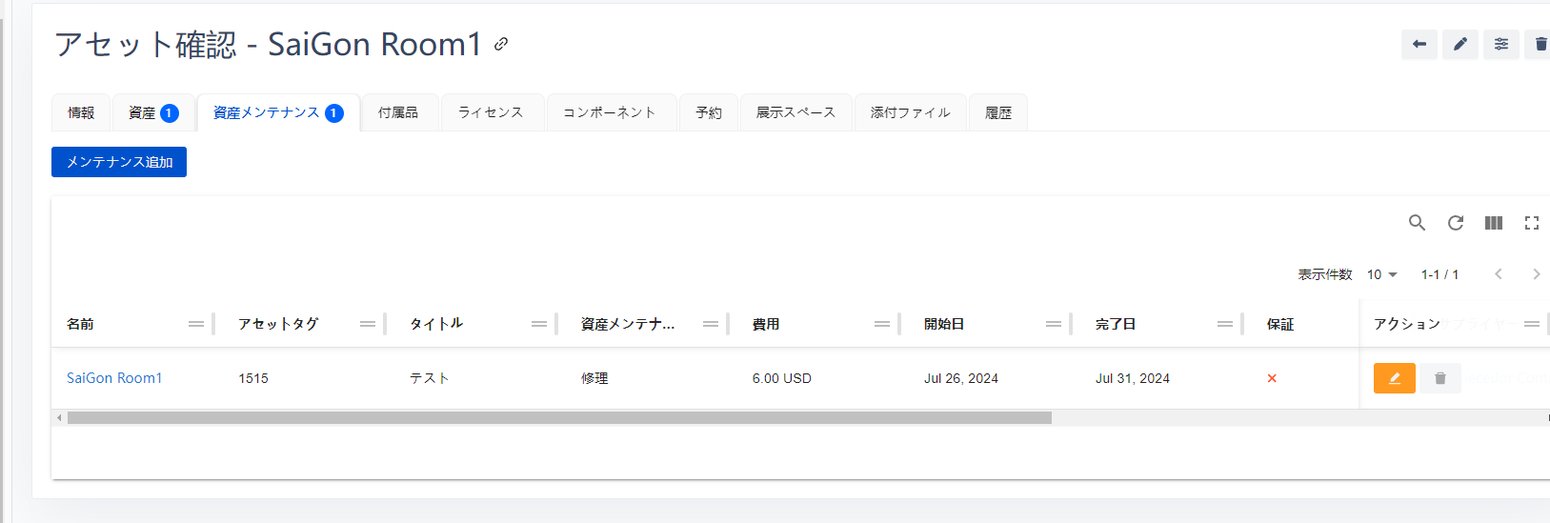
Task: Click the pencil edit icon in header
Action: (1459, 44)
